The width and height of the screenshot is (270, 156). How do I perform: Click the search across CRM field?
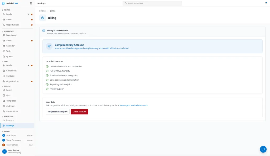tap(152, 3)
